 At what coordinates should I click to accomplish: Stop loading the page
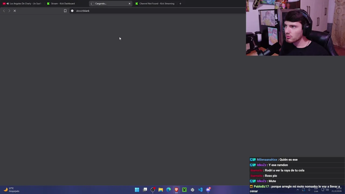[15, 11]
